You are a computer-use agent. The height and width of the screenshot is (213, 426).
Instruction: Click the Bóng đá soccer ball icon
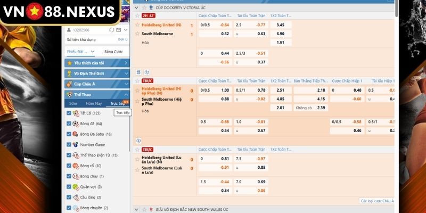[76, 124]
